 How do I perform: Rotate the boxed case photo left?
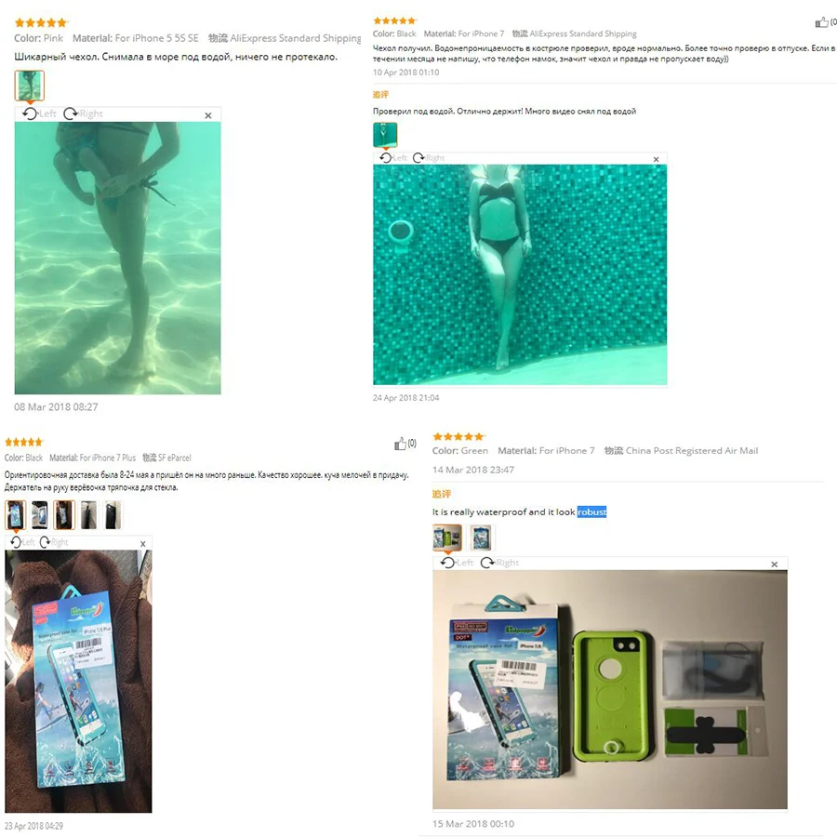click(x=23, y=542)
